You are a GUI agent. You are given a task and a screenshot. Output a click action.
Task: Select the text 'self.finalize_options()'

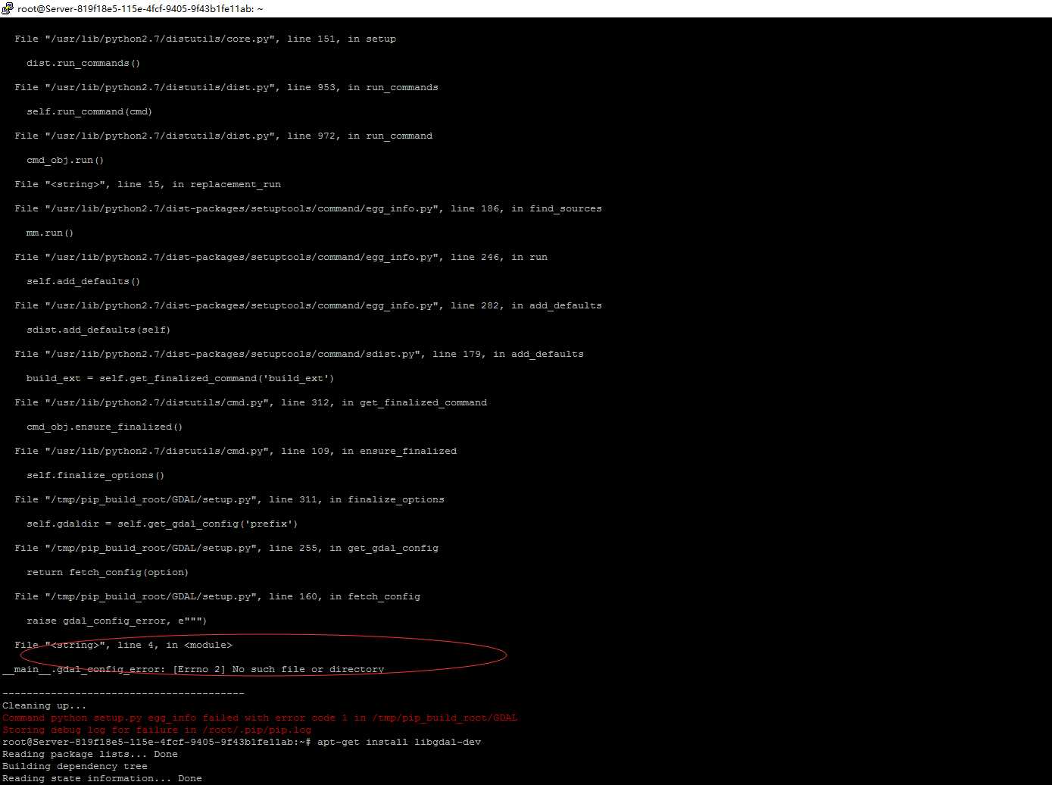coord(95,475)
